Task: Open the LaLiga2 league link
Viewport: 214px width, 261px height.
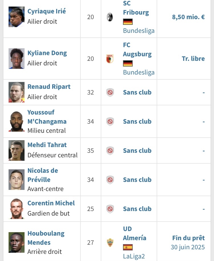Action: coord(134,256)
